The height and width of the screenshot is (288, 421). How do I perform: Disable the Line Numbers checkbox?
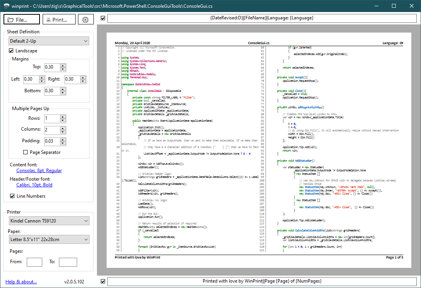tap(12, 196)
